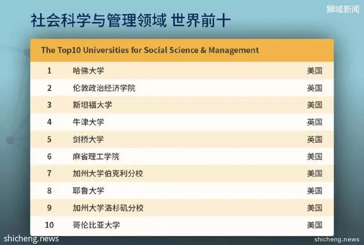Click 美国 in the 哈佛大学 row
The width and height of the screenshot is (364, 245).
click(314, 71)
